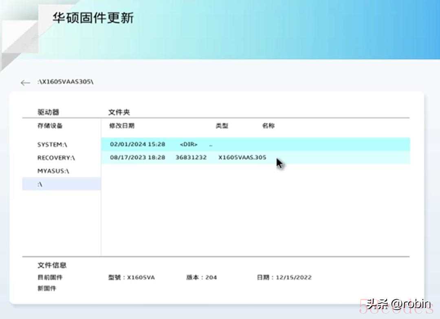
Task: Click the 驱动器 panel heading
Action: (x=48, y=112)
